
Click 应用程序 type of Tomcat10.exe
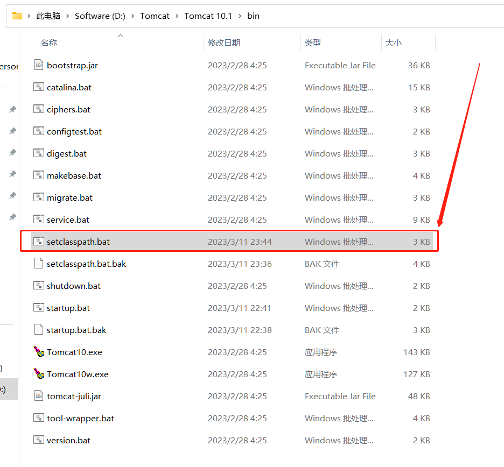pyautogui.click(x=321, y=352)
